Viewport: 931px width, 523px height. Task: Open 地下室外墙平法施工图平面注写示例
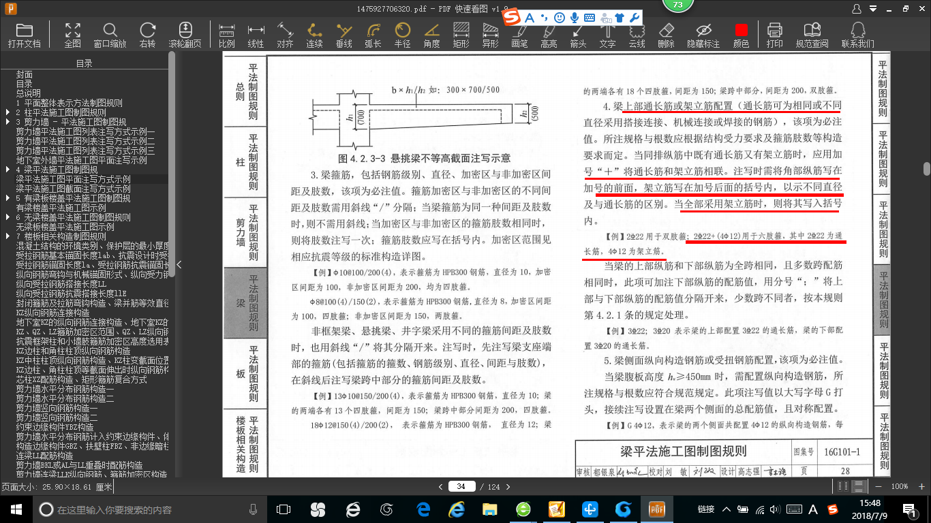pyautogui.click(x=82, y=160)
